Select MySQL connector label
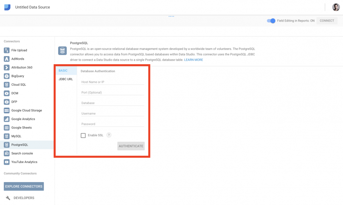Screen dimensions: 343x205 (17, 136)
